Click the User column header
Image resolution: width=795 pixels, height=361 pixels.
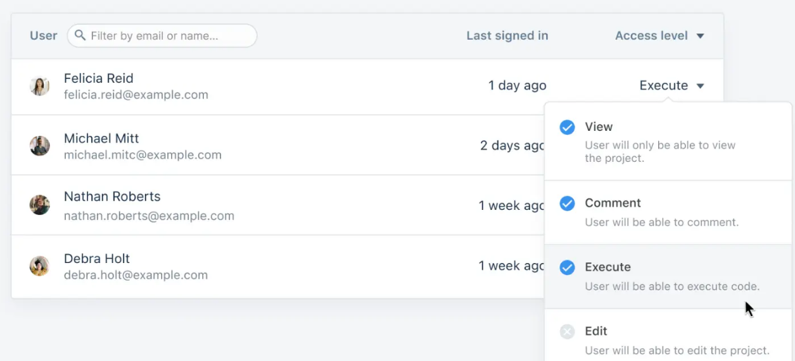click(43, 36)
